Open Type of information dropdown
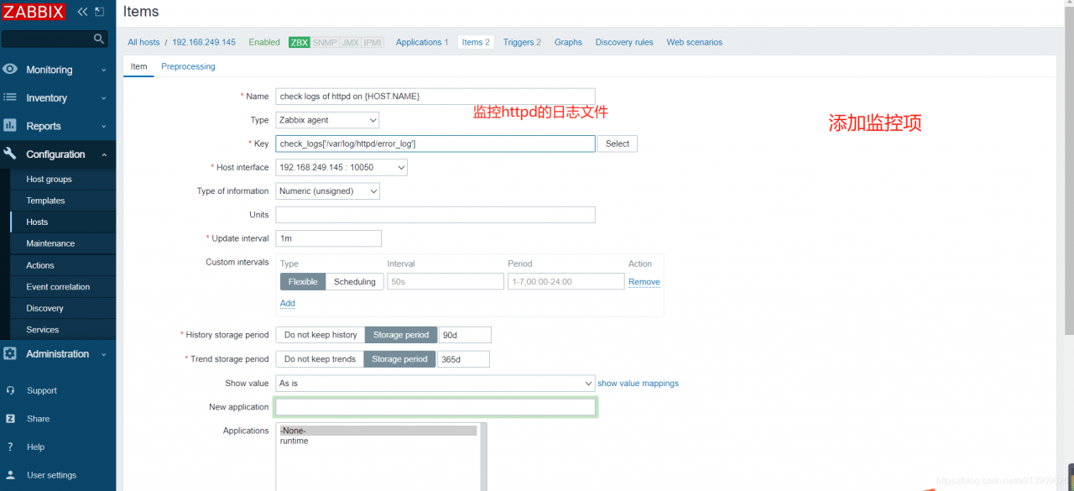This screenshot has height=491, width=1074. tap(328, 191)
